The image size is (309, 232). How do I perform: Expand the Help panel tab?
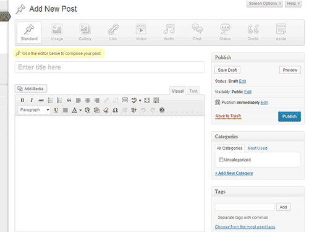tap(293, 4)
